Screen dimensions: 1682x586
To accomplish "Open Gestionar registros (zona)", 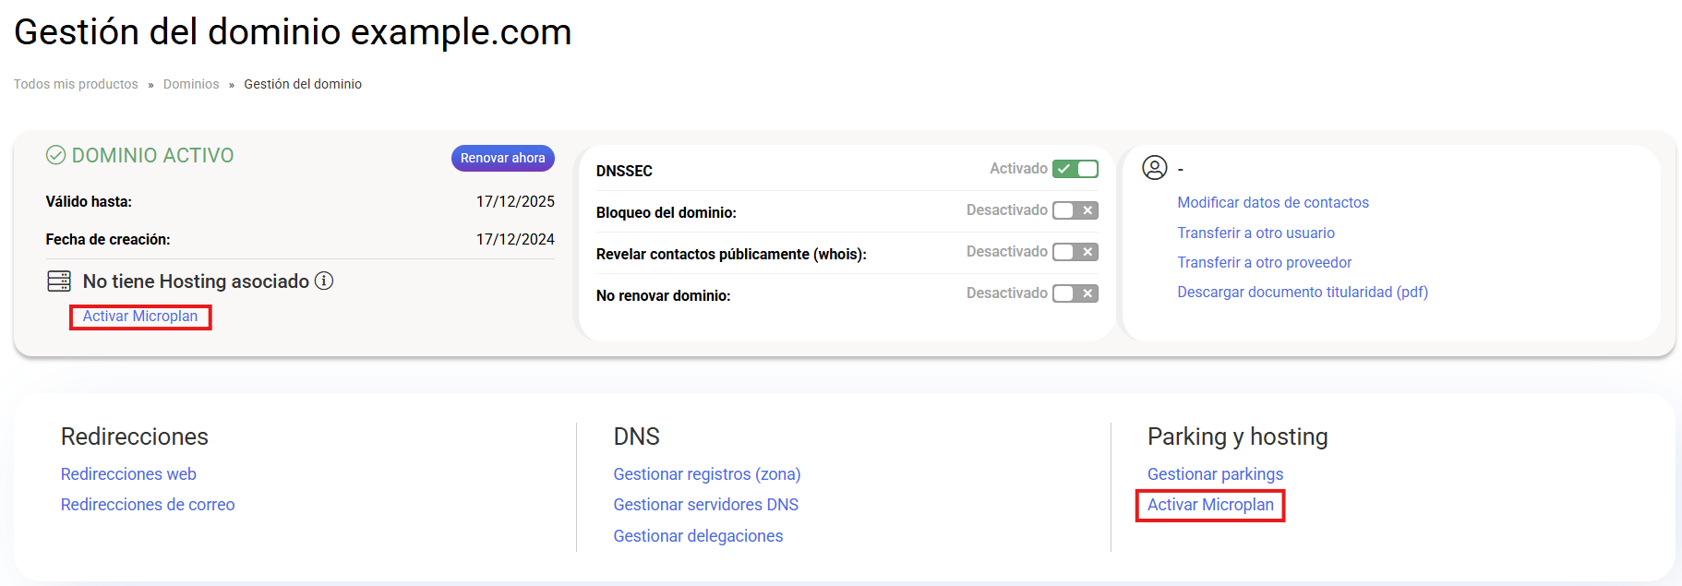I will [x=706, y=474].
